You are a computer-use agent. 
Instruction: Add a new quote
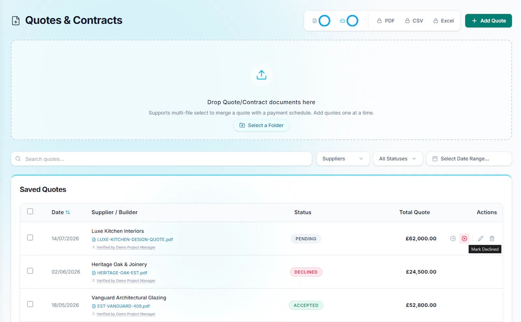coord(488,21)
